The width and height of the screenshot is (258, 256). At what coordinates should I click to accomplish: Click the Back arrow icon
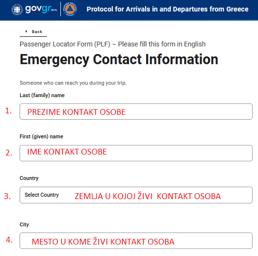26,31
